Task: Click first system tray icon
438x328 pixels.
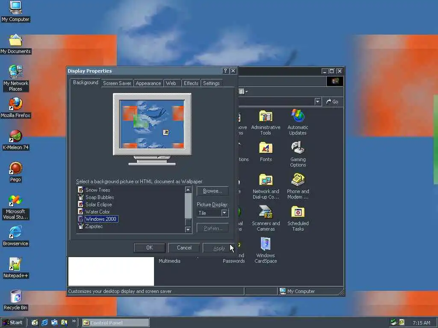Action: click(x=394, y=322)
